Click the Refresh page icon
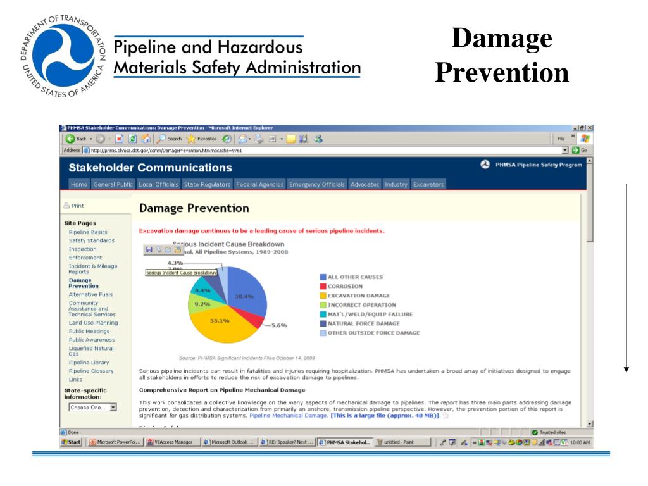The height and width of the screenshot is (486, 648). (133, 139)
